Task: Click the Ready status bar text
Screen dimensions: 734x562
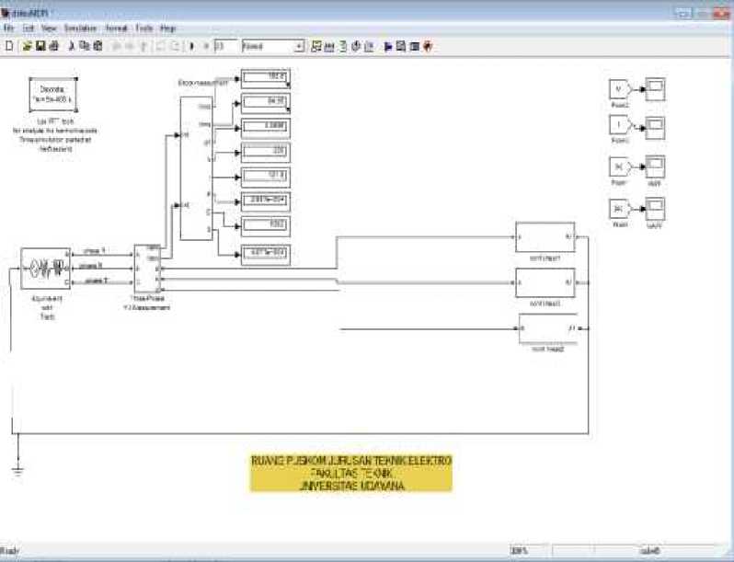Action: coord(9,551)
